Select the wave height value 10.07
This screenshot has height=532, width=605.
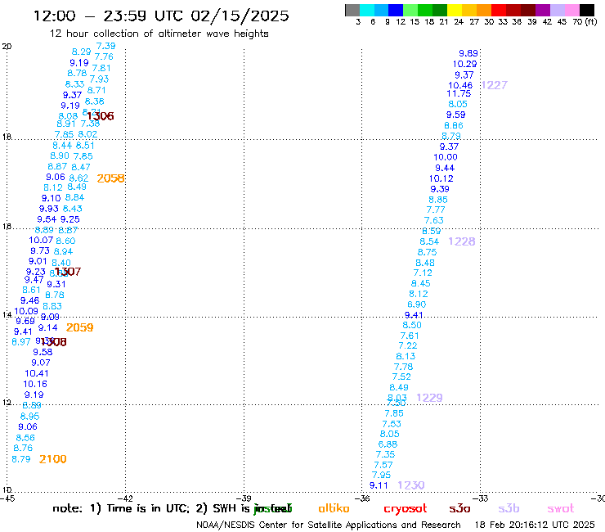coord(41,240)
